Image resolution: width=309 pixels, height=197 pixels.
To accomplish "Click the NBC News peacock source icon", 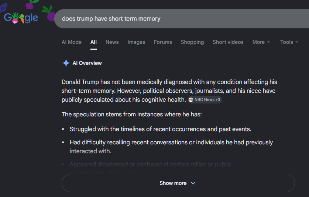I will pyautogui.click(x=191, y=100).
